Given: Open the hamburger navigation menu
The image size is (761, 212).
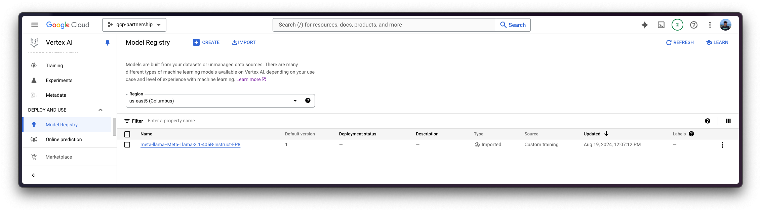Looking at the screenshot, I should tap(35, 25).
